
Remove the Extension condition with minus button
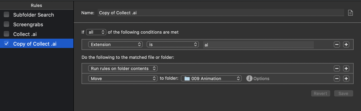337,45
